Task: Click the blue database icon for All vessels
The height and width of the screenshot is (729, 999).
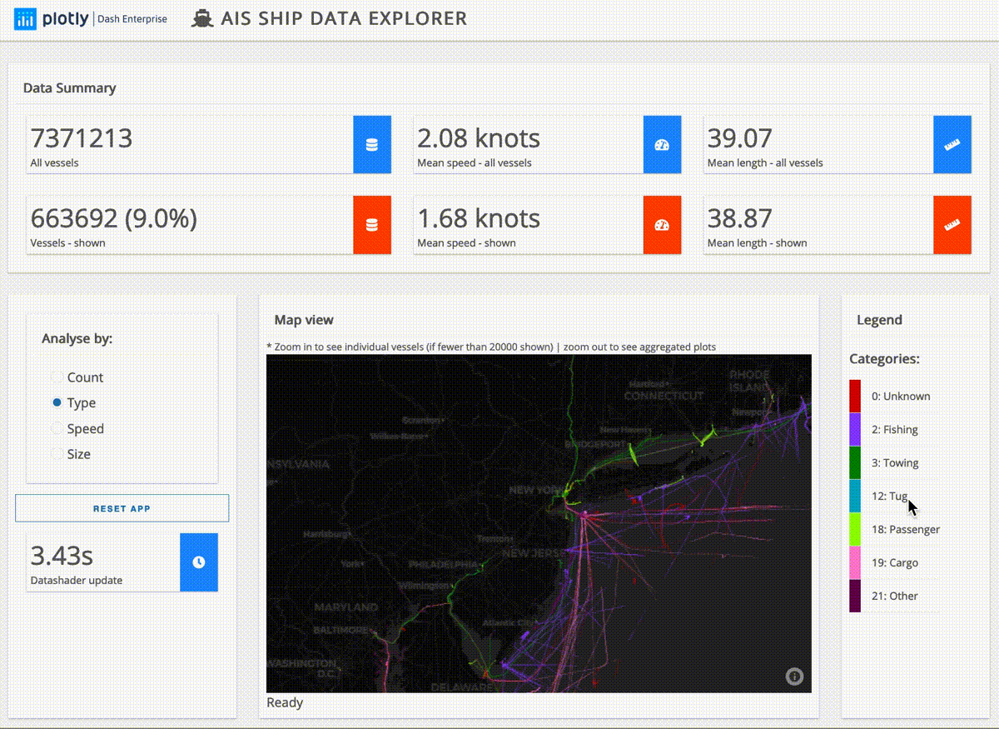Action: [x=372, y=144]
